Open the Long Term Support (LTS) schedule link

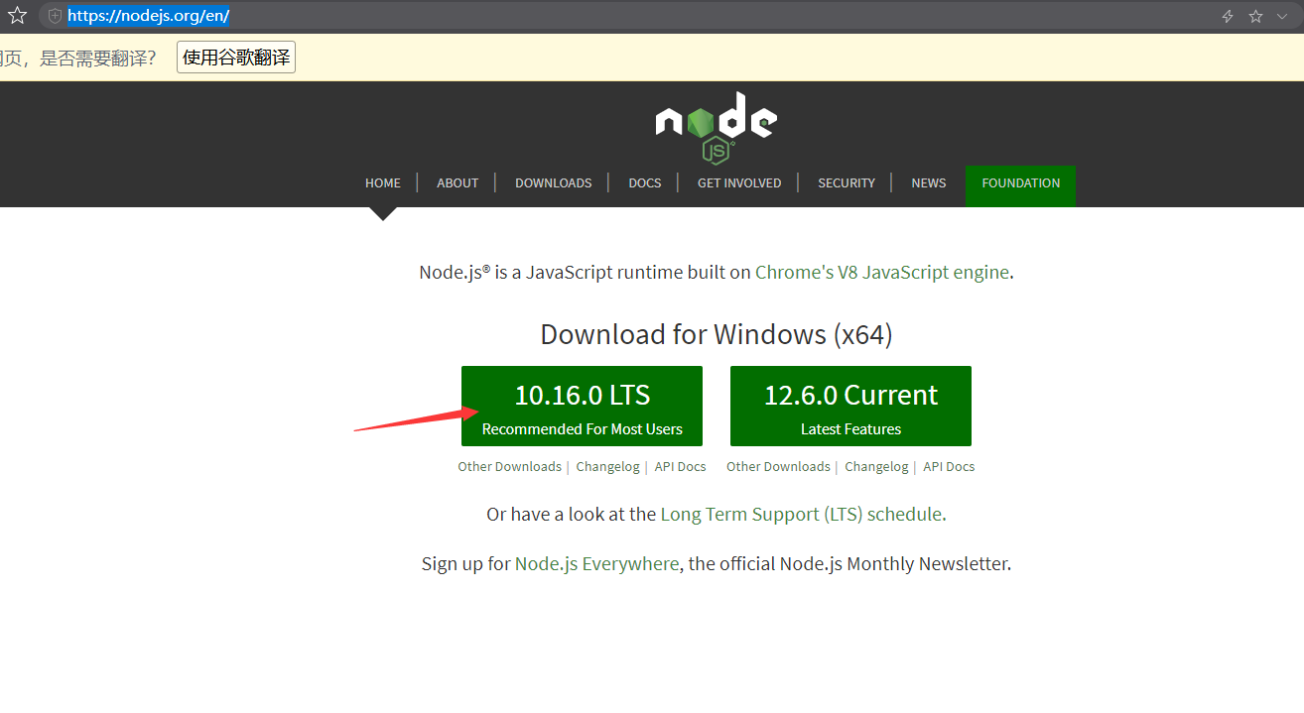click(x=801, y=514)
